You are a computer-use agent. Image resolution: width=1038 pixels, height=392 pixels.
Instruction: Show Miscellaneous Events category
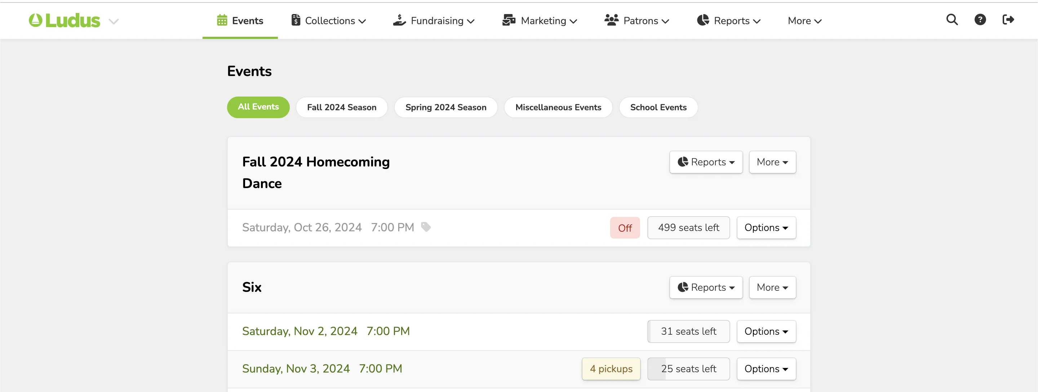click(558, 107)
